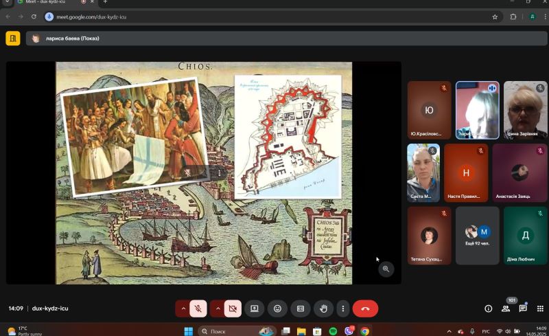Select the Тетяна Сухац... participant tile
The width and height of the screenshot is (549, 336).
[x=430, y=236]
